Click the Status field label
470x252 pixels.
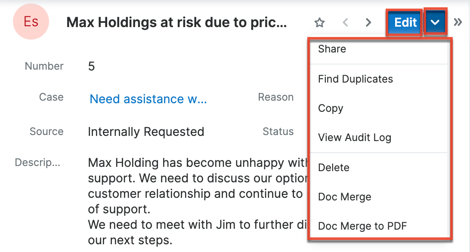click(x=278, y=132)
